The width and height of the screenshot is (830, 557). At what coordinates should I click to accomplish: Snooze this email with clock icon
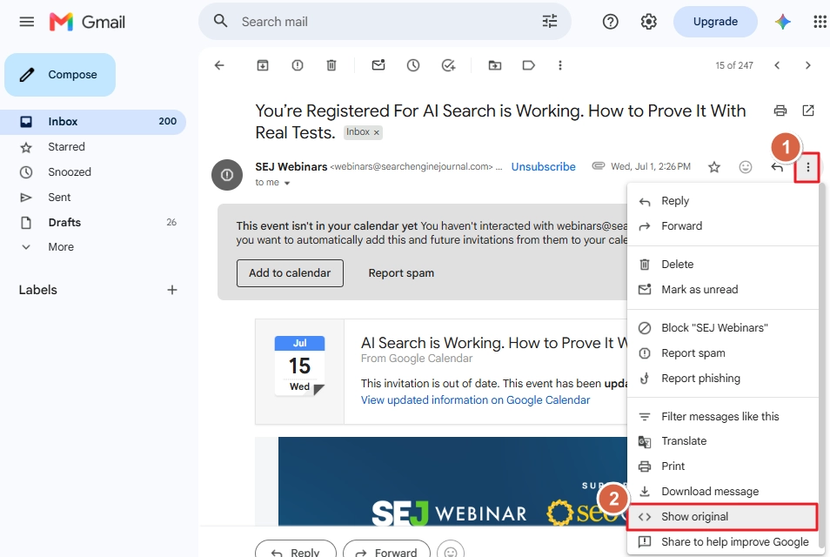point(413,65)
